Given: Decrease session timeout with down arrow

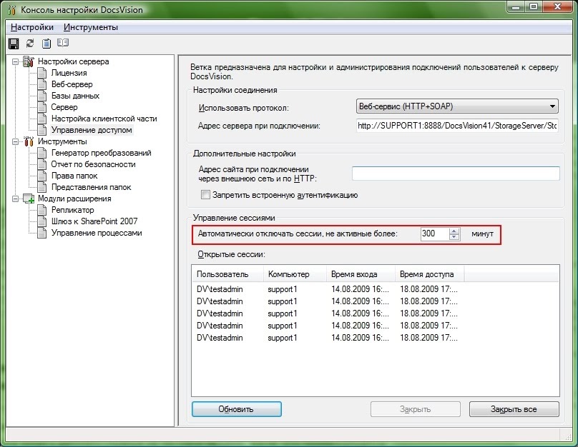Looking at the screenshot, I should (x=454, y=236).
